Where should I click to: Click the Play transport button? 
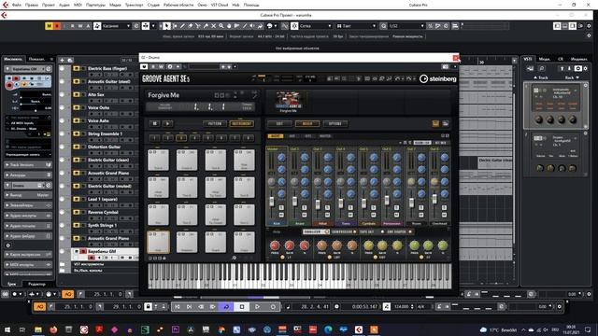point(258,307)
